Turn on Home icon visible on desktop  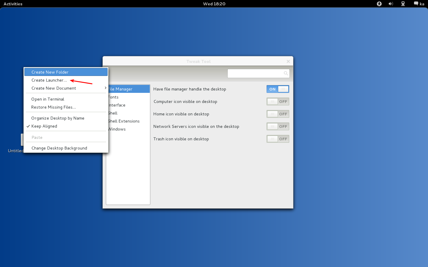coord(278,114)
